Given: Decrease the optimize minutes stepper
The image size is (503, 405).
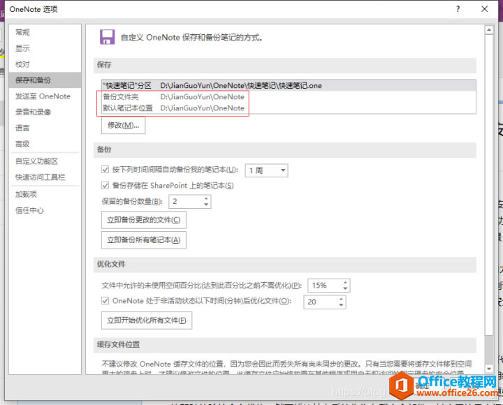Looking at the screenshot, I should [x=341, y=305].
